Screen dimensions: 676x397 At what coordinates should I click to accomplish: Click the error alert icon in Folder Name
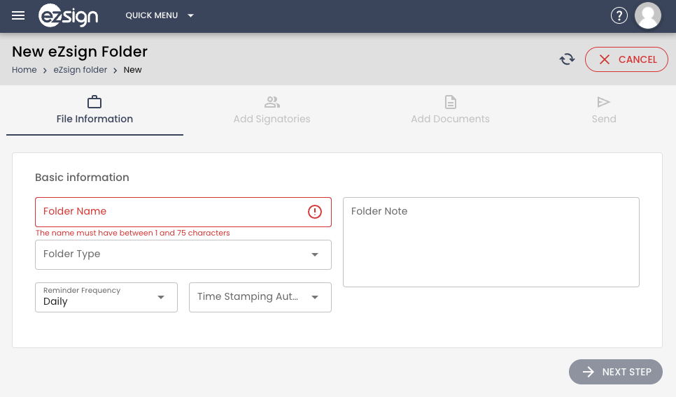(x=315, y=212)
